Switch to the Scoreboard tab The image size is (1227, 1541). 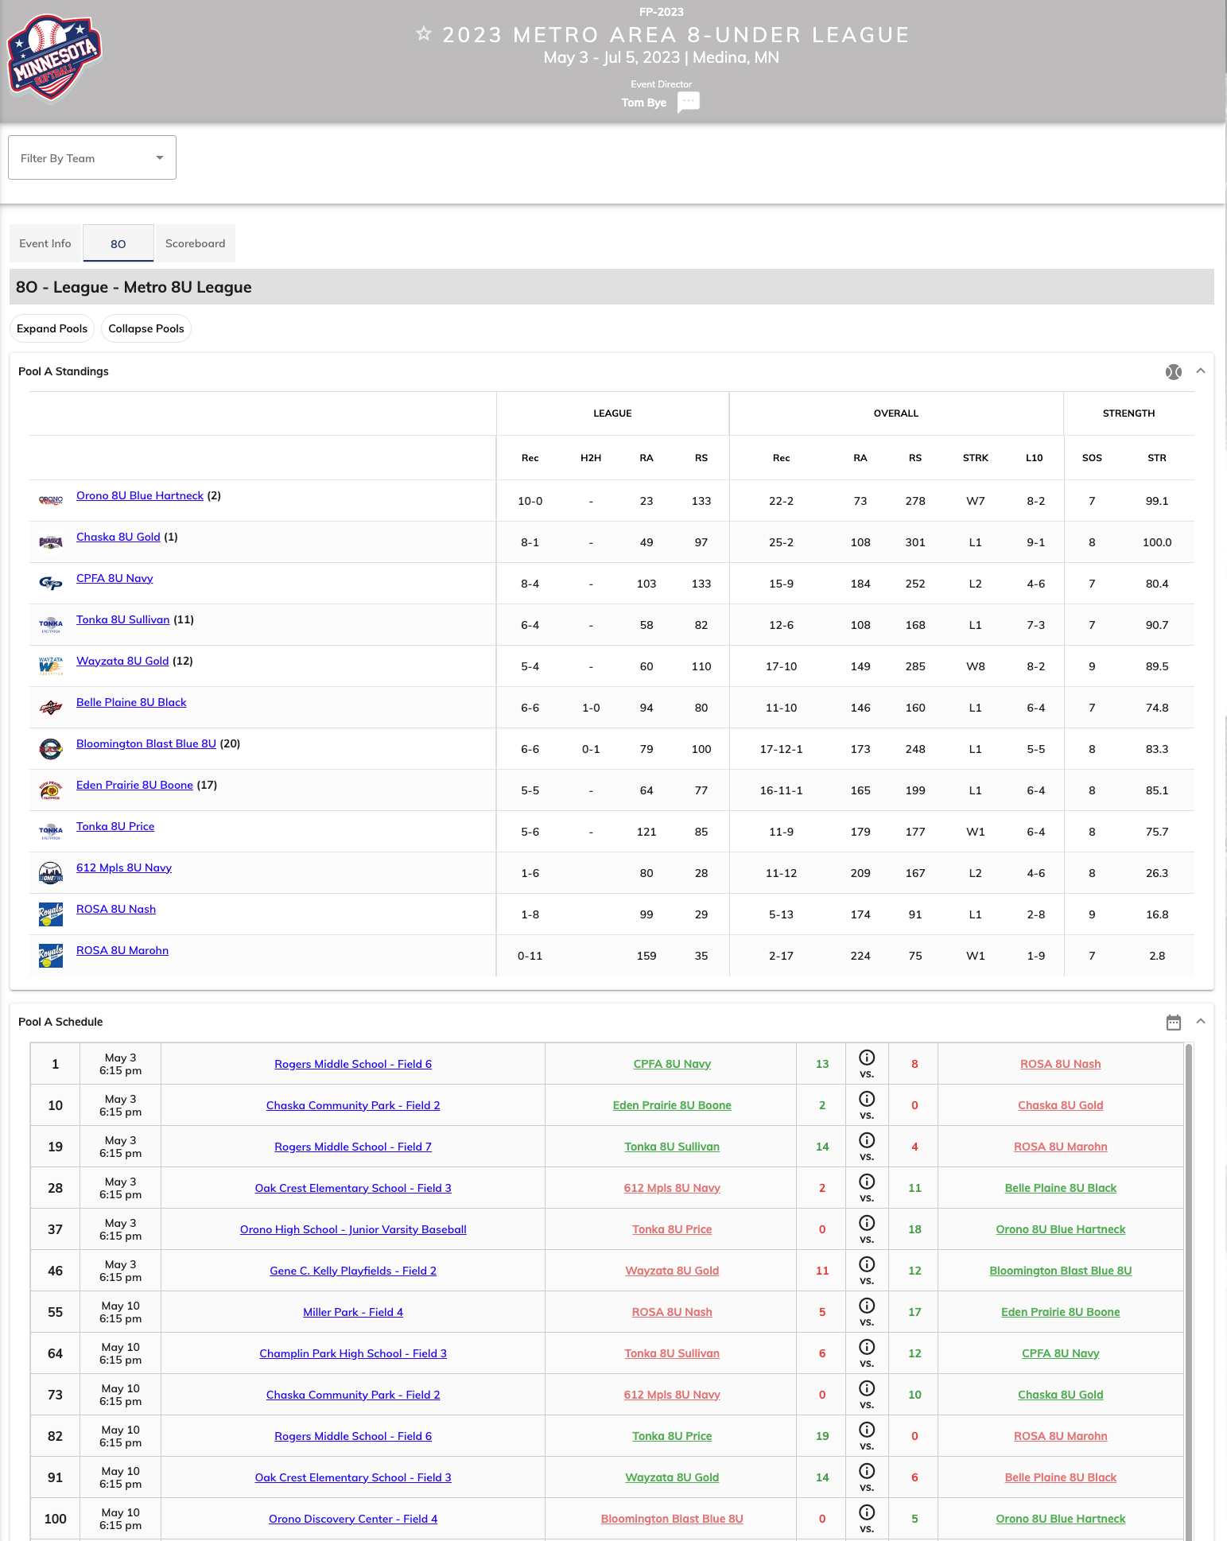click(x=195, y=243)
